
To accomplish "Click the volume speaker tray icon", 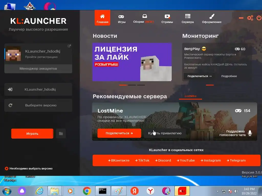I will pyautogui.click(x=236, y=191).
